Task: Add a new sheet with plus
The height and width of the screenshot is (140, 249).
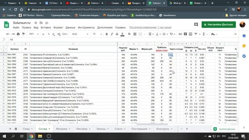Action: point(10,129)
